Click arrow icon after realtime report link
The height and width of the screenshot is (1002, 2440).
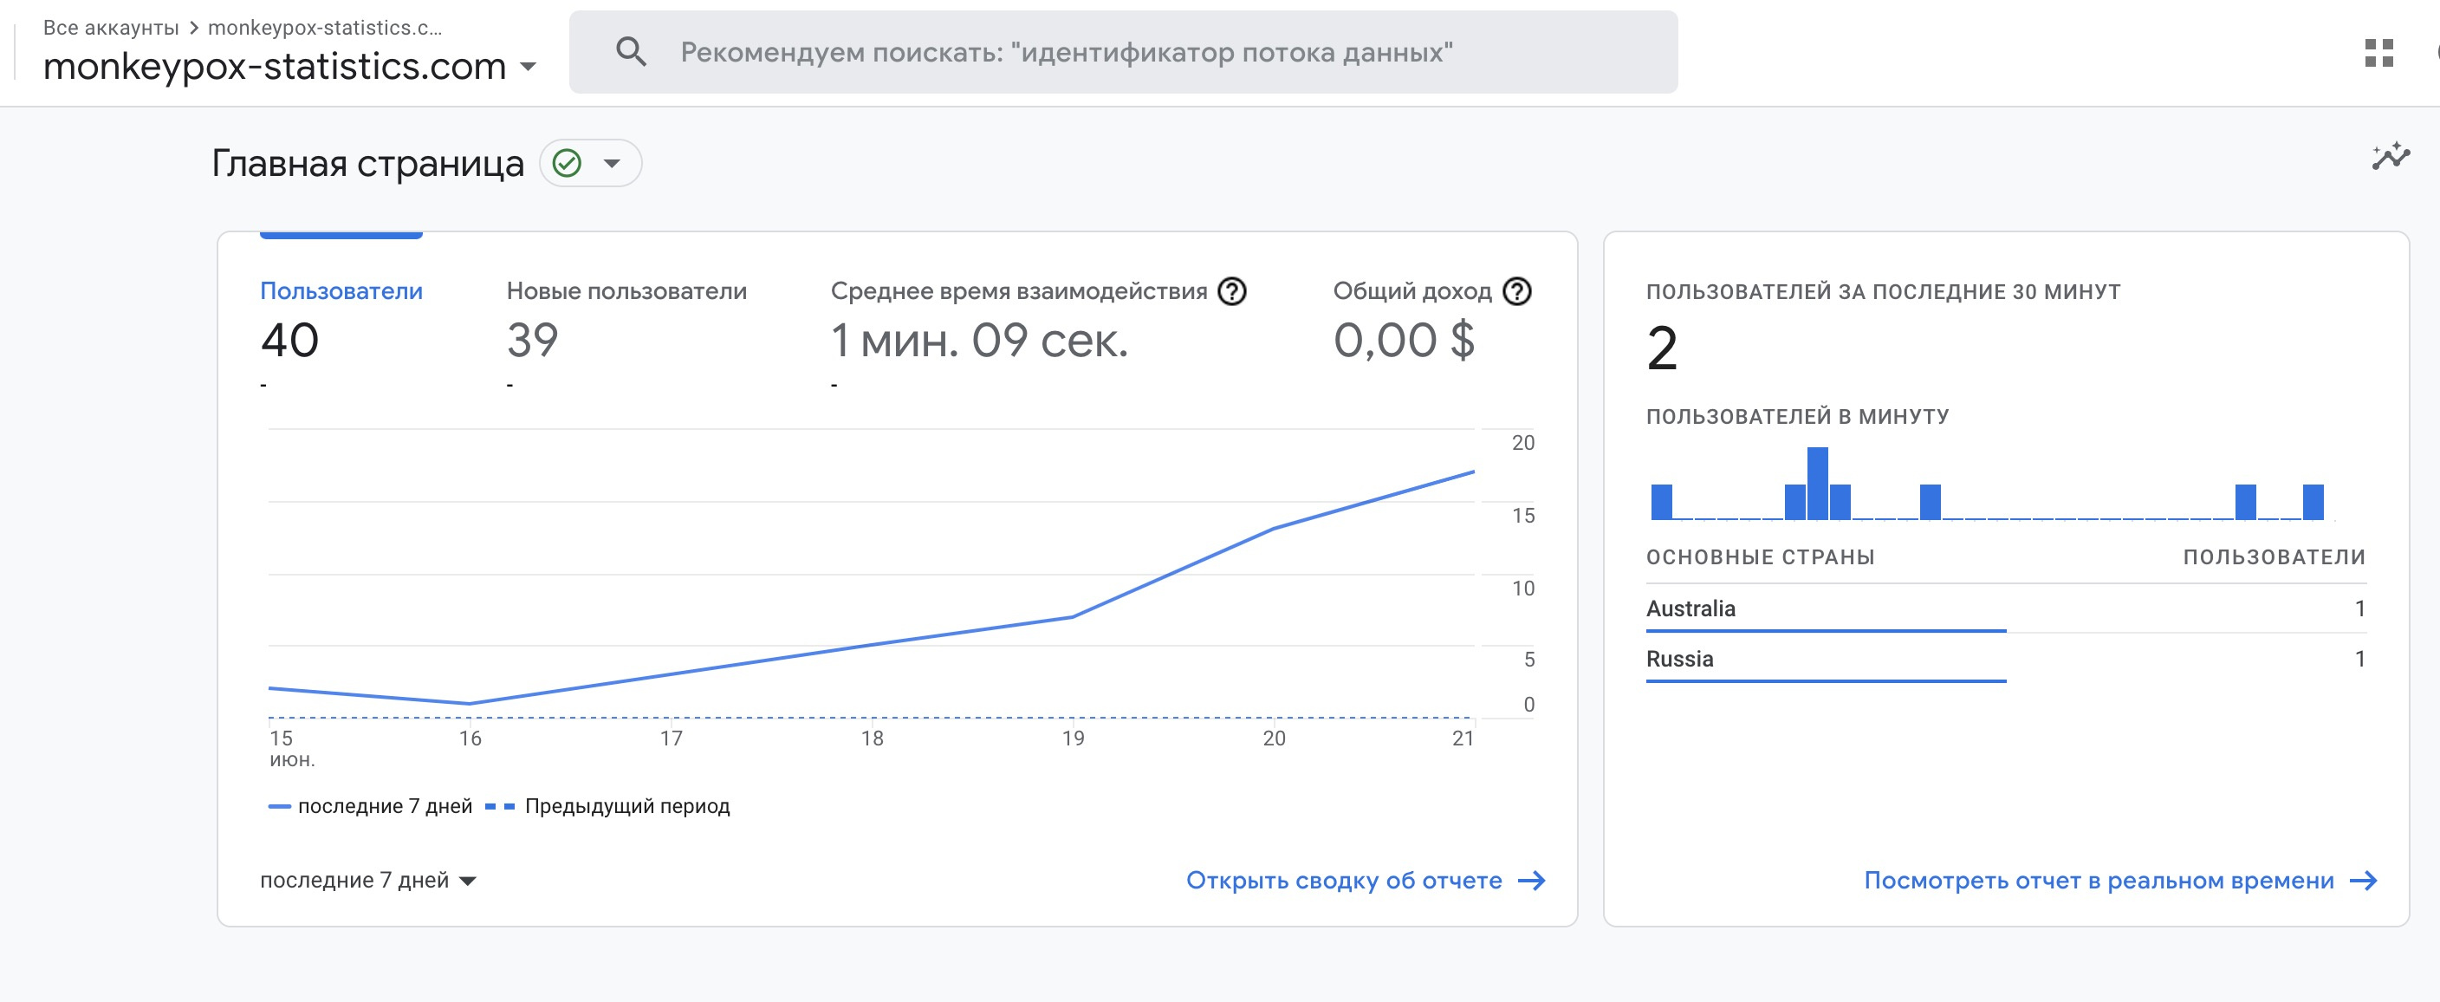pos(2363,881)
